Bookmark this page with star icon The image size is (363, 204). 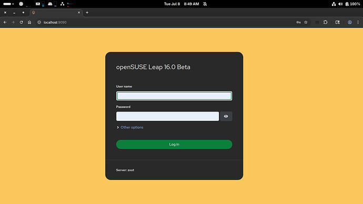[306, 23]
